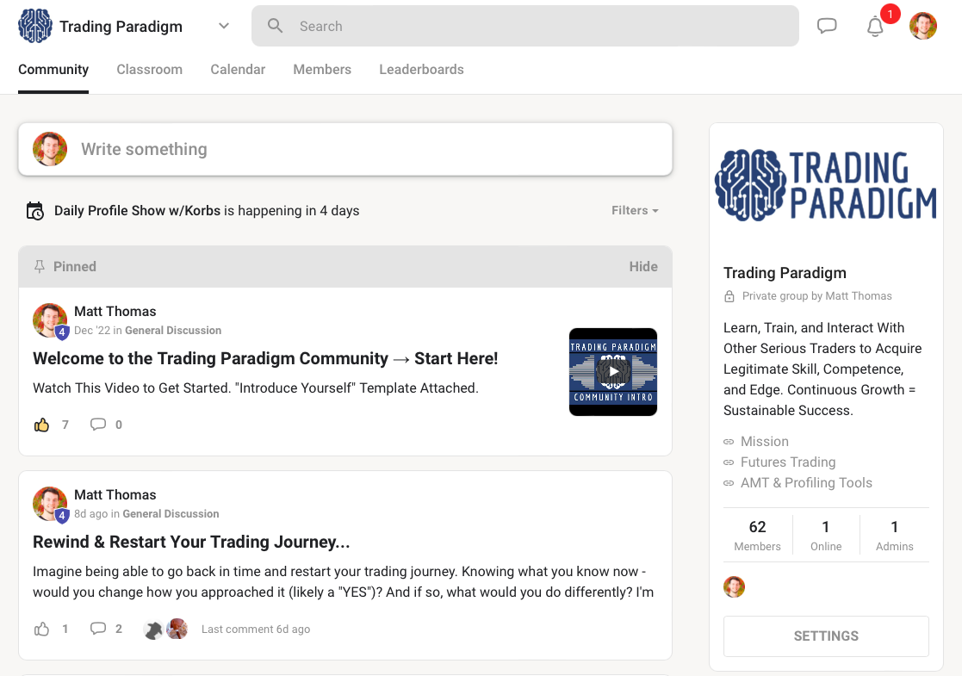962x676 pixels.
Task: Open the chat messages icon
Action: [x=827, y=26]
